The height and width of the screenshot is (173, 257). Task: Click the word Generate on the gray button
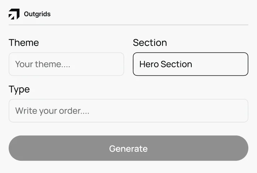coord(128,148)
